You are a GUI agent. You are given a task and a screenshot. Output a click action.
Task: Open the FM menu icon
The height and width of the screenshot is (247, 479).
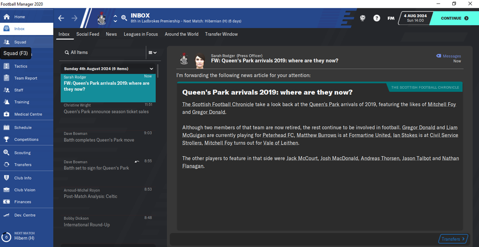(x=391, y=18)
